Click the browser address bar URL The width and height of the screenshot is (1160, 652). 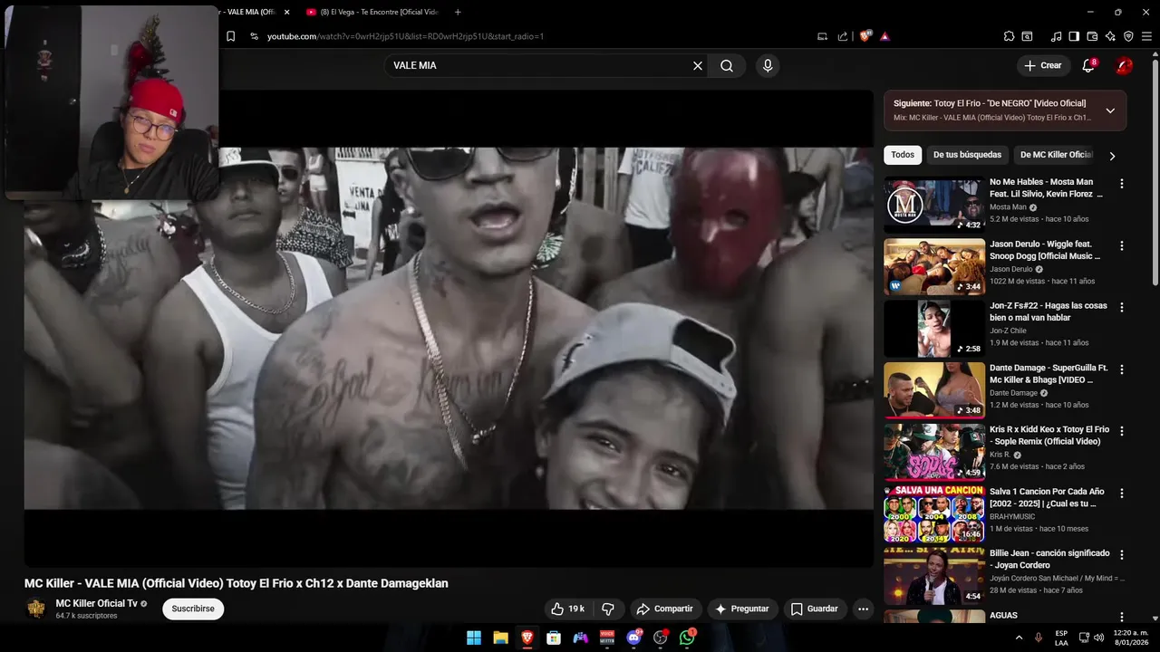pyautogui.click(x=405, y=36)
